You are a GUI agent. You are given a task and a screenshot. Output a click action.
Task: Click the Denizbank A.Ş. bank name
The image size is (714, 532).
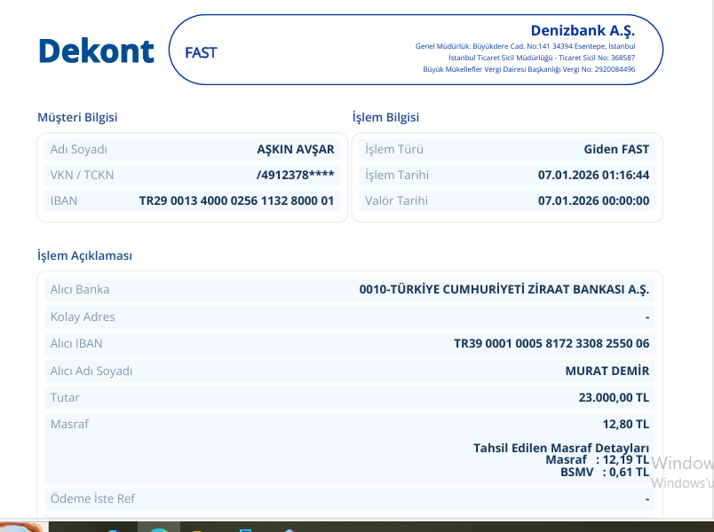click(x=583, y=31)
